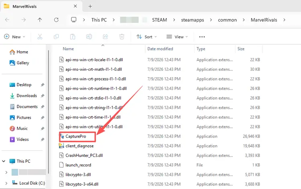Click the Share icon in toolbar
301x189 pixels.
point(106,37)
